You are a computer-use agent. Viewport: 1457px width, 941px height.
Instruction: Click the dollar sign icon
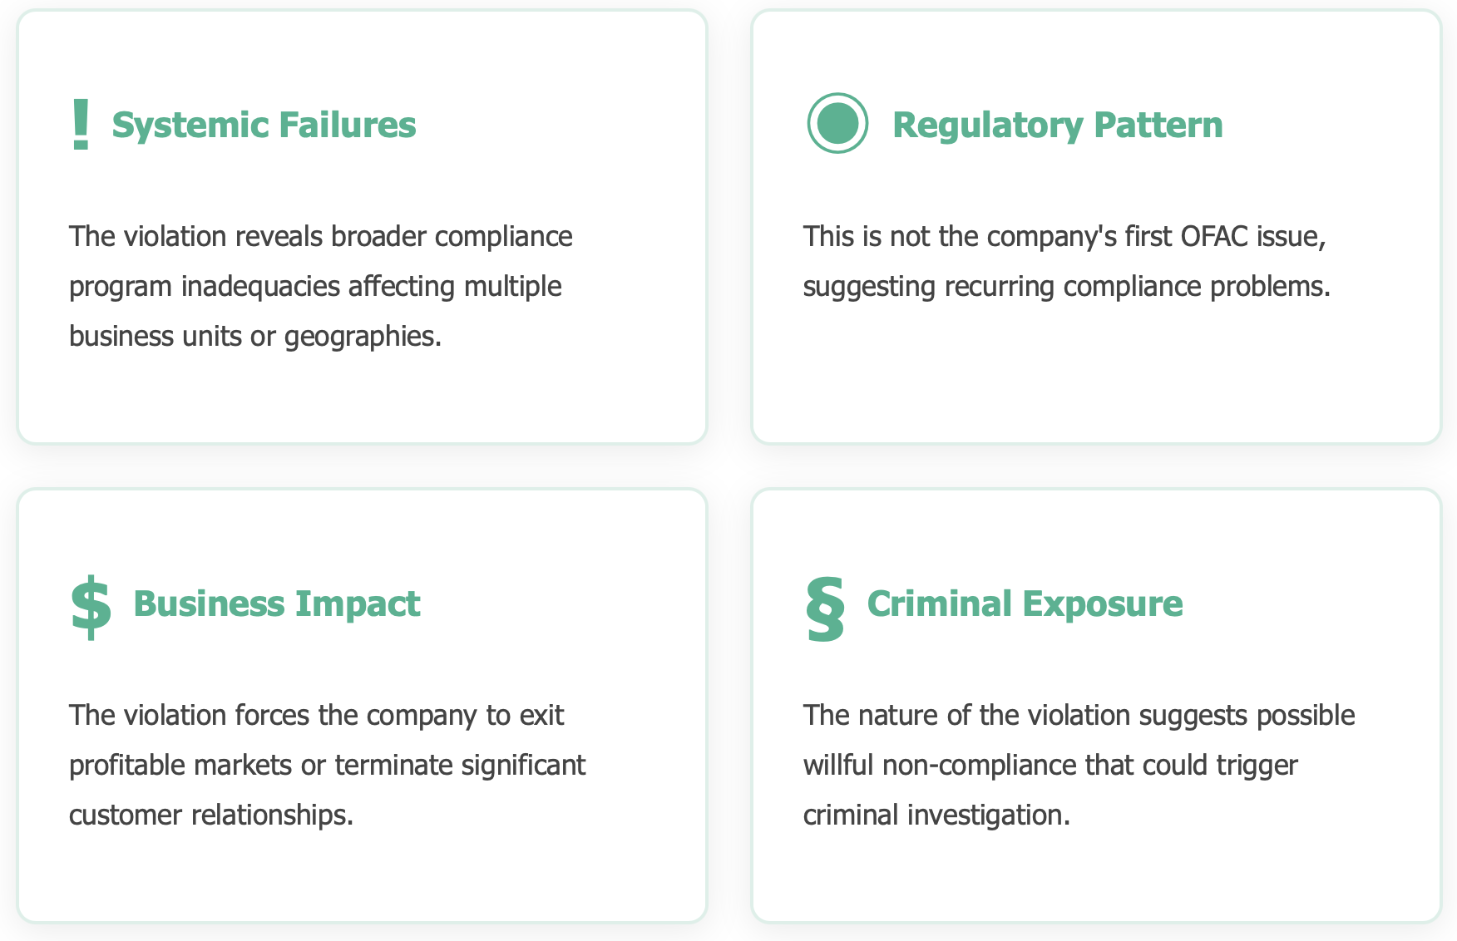[91, 607]
